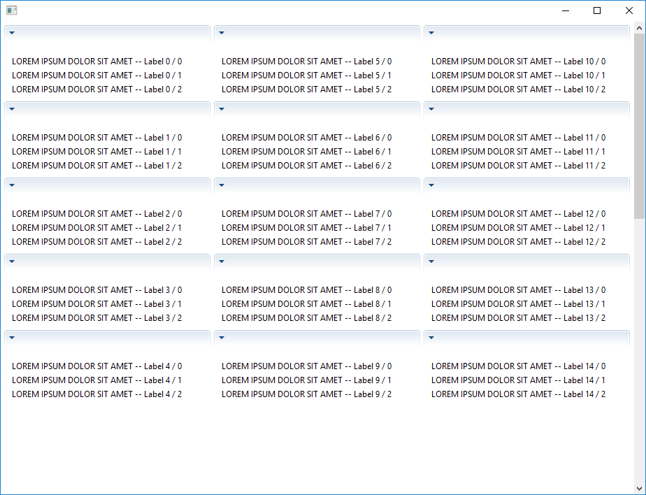Screen dimensions: 646x495
Task: Click text ending with Label 9 / 2
Action: 306,394
